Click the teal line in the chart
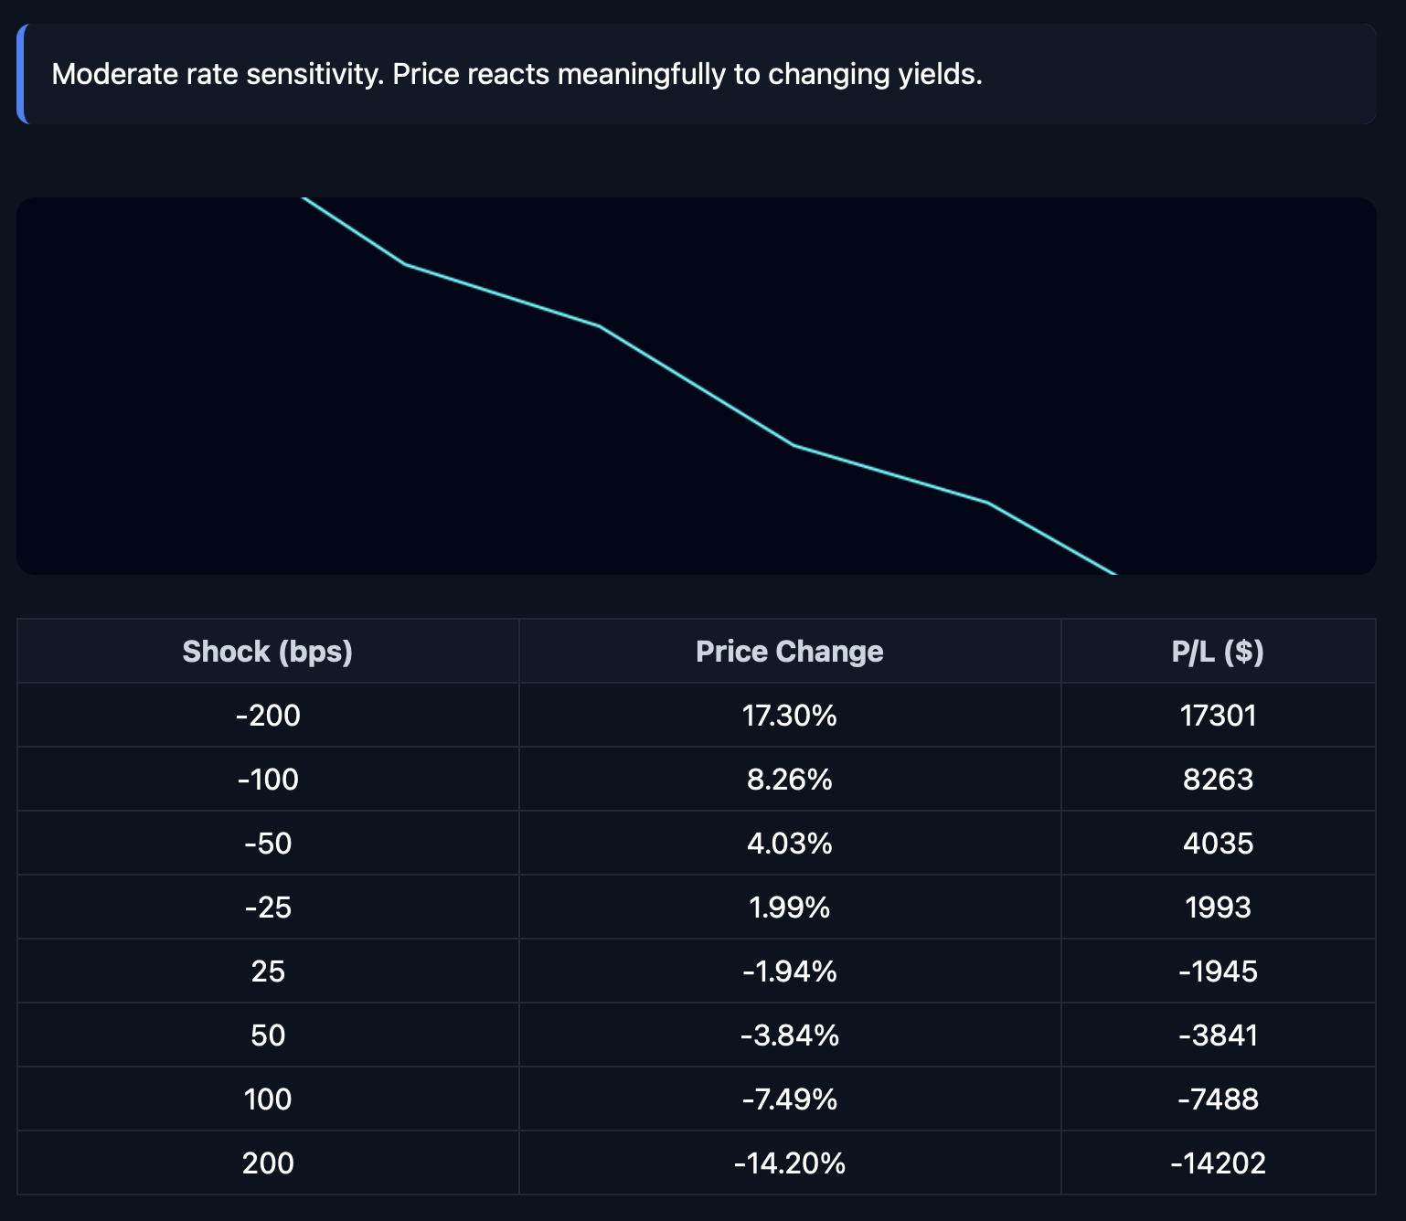The height and width of the screenshot is (1221, 1406). click(697, 386)
